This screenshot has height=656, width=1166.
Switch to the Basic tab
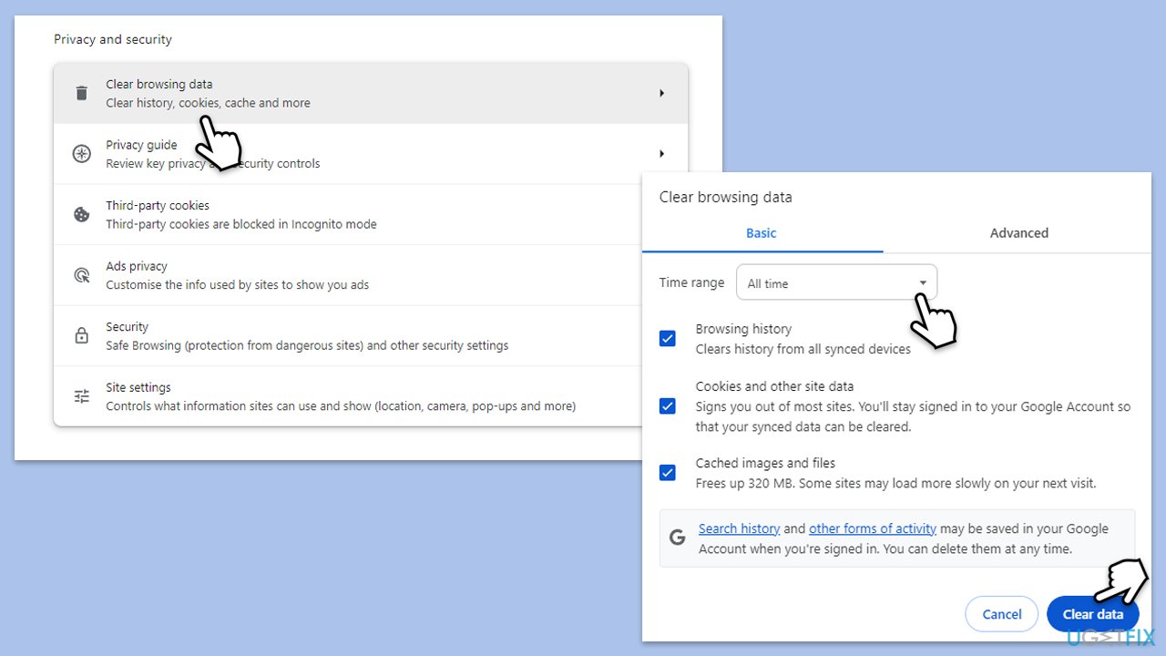762,233
